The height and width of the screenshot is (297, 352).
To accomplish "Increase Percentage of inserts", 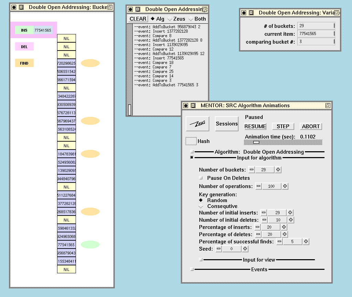I will pyautogui.click(x=284, y=227).
